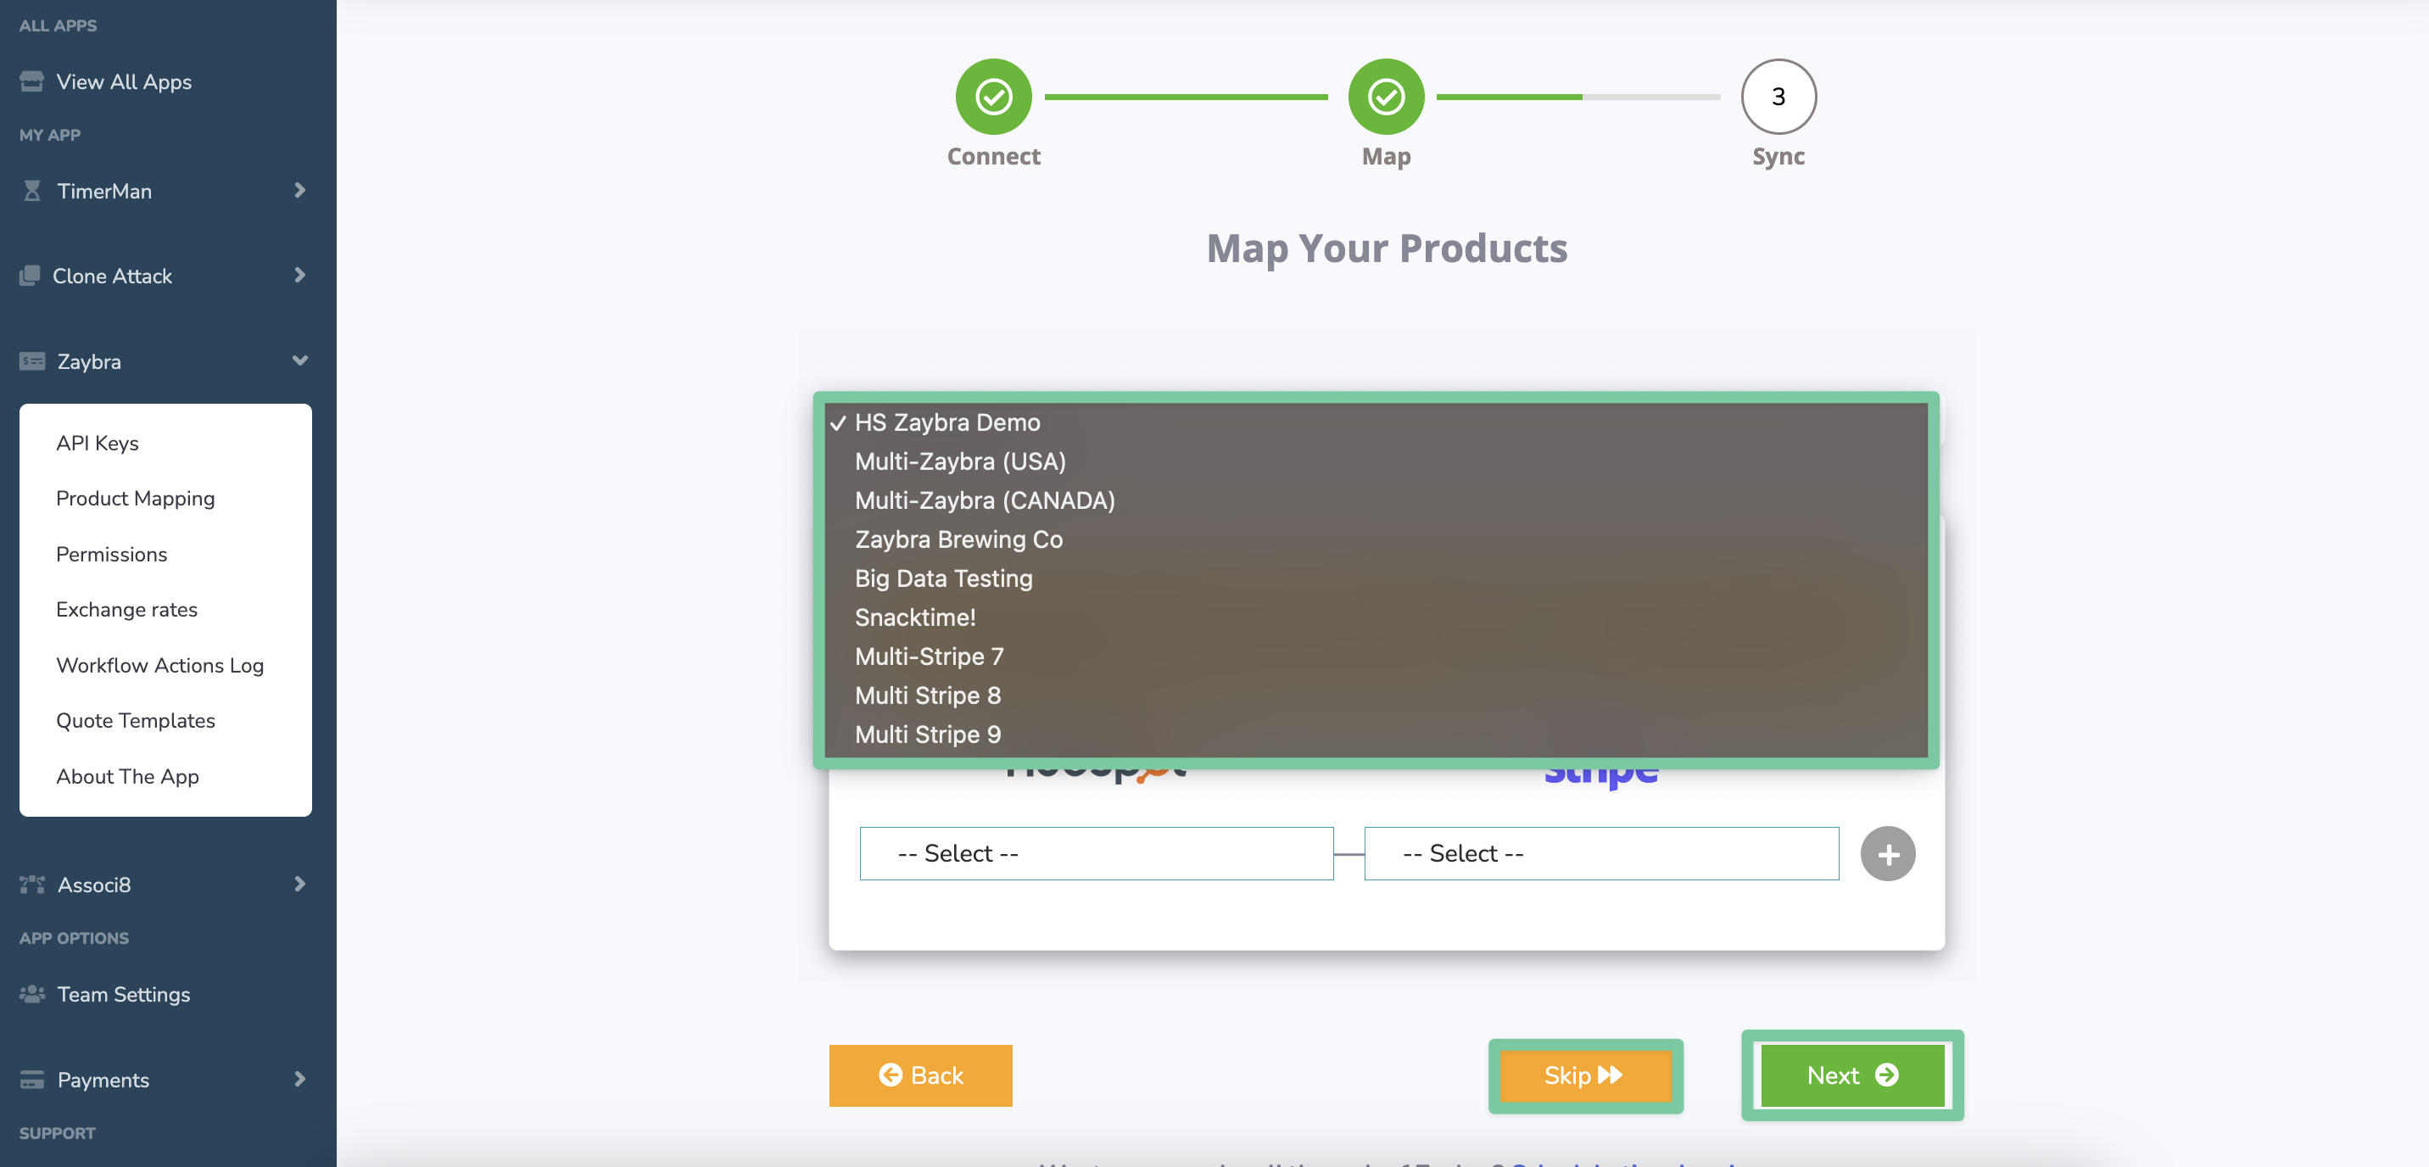Image resolution: width=2429 pixels, height=1167 pixels.
Task: Expand the TimerMan submenu chevron
Action: (x=300, y=191)
